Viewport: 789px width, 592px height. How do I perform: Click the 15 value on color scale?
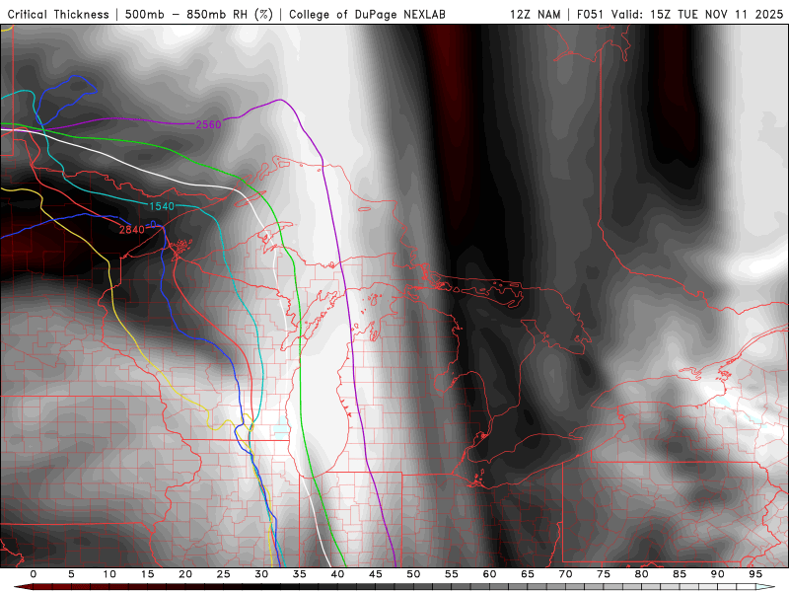[147, 574]
